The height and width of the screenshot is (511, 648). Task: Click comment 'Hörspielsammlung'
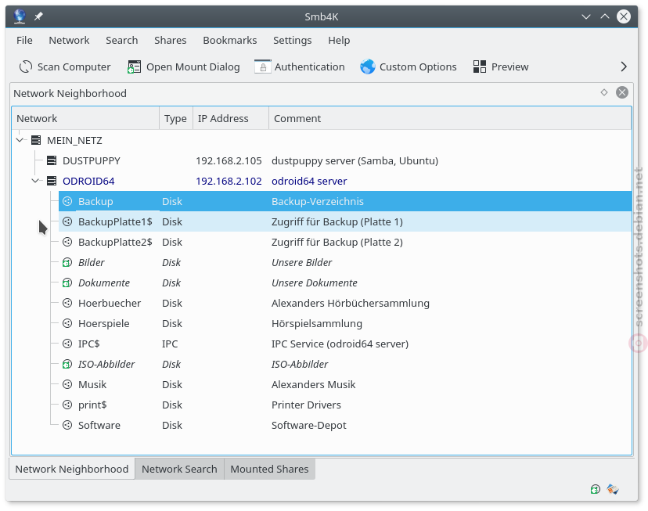tap(317, 323)
